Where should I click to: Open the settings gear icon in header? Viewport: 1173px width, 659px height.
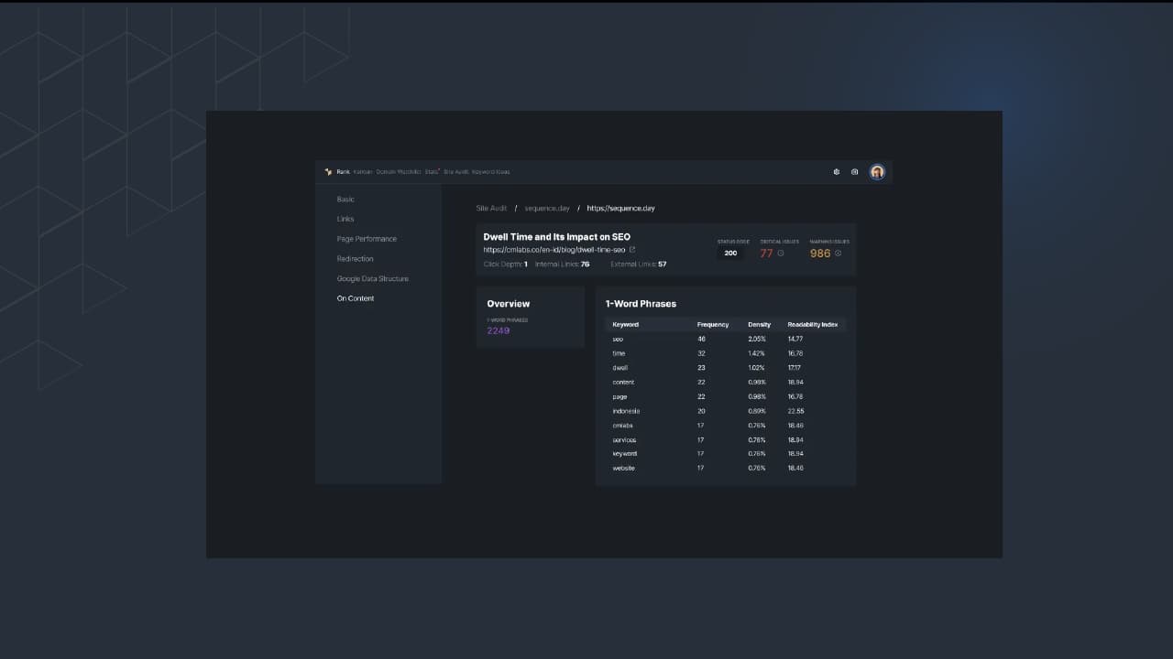coord(836,172)
